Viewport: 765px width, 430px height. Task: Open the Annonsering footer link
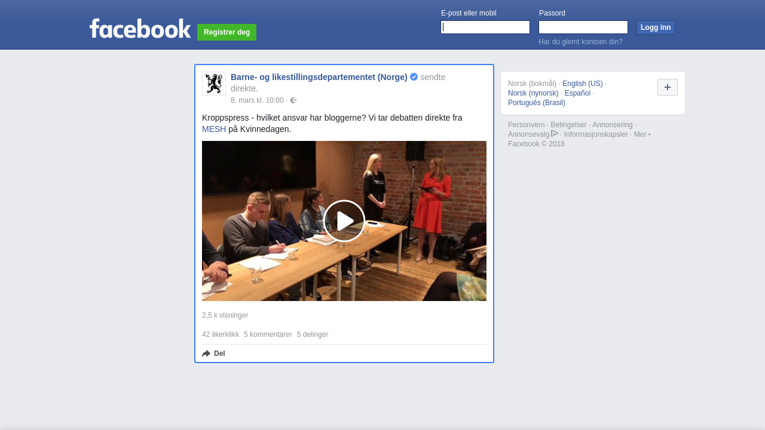pos(613,125)
